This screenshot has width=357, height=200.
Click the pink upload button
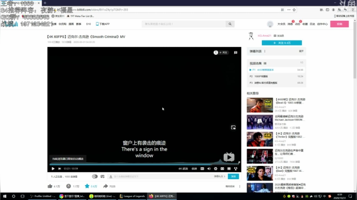click(340, 24)
